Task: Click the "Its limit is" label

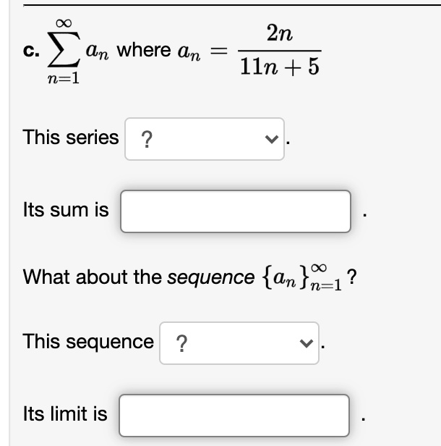Action: point(65,413)
